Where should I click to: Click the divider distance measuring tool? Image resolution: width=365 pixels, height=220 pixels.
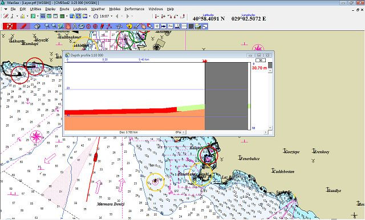click(75, 26)
